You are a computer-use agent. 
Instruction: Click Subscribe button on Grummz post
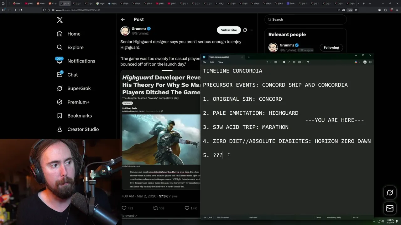(229, 30)
